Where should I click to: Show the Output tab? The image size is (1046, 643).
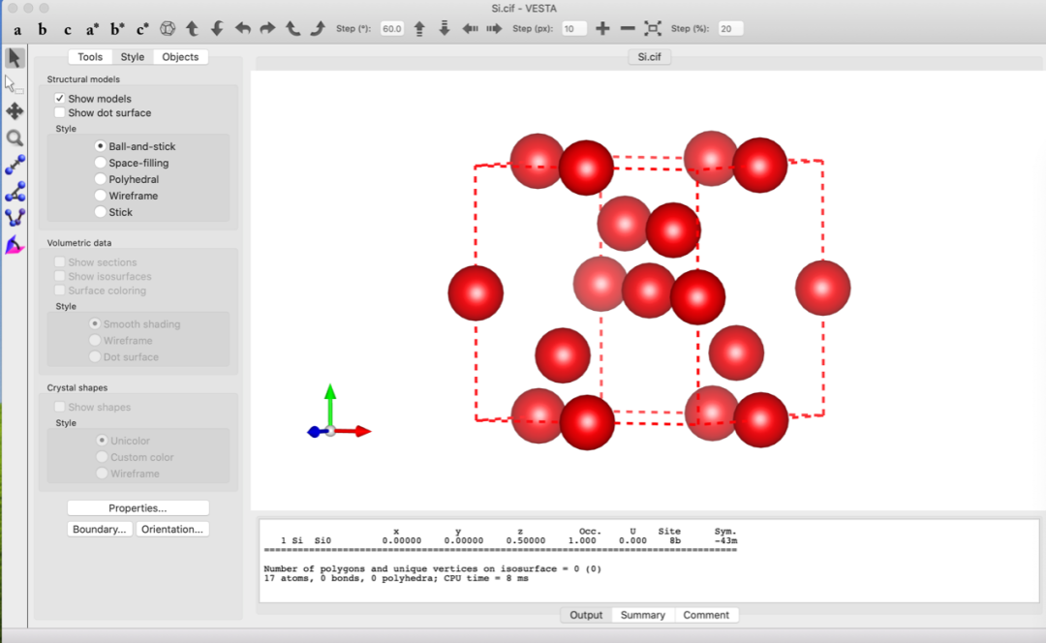pos(586,615)
